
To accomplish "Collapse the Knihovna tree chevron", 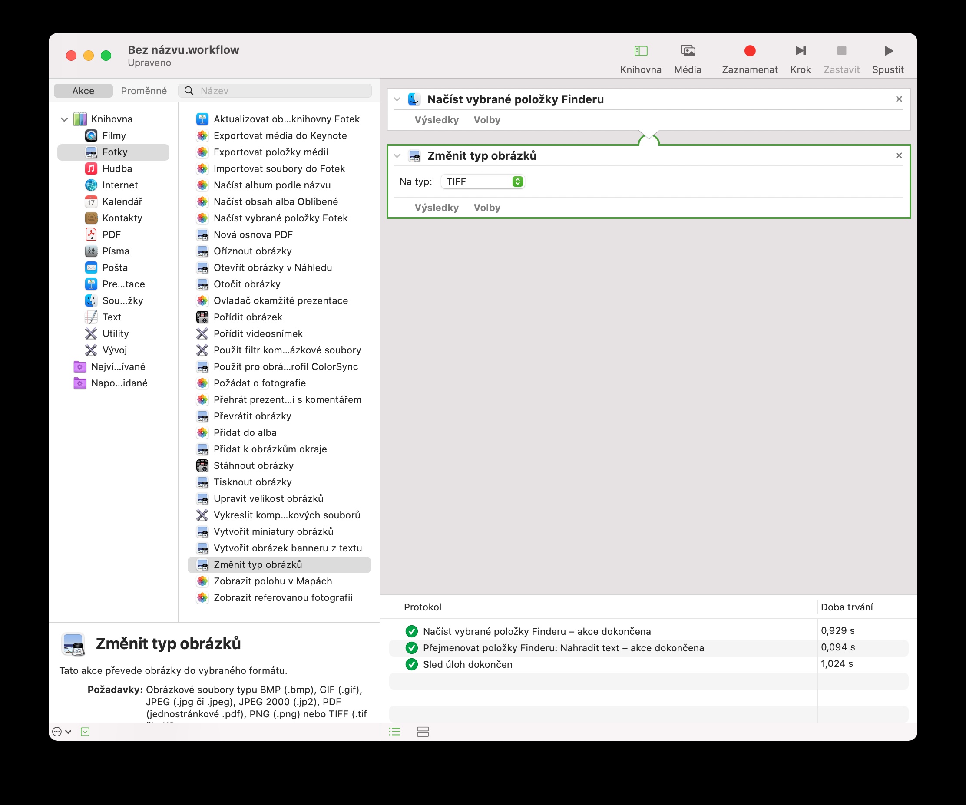I will click(64, 119).
